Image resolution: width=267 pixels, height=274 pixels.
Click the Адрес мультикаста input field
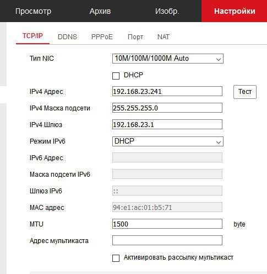(167, 240)
